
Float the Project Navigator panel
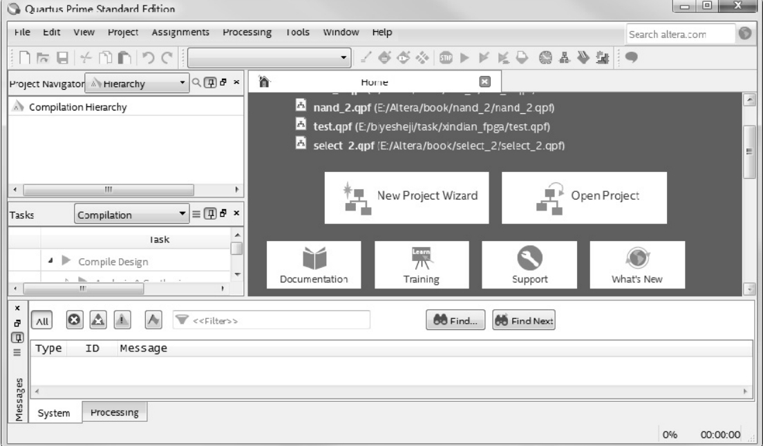(x=223, y=82)
